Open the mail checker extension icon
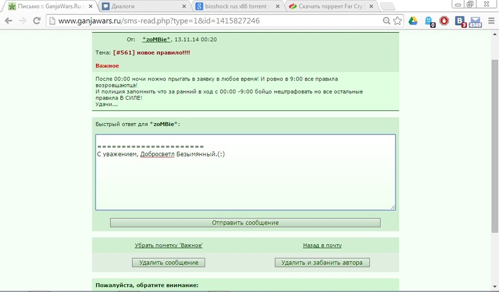Screen dimensions: 499x292 pyautogui.click(x=475, y=22)
